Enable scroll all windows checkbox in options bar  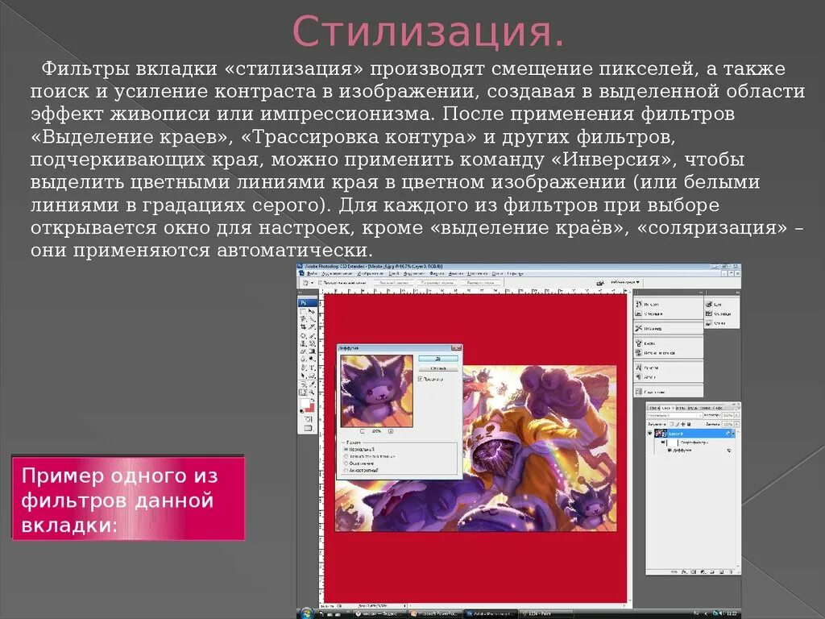pos(320,282)
